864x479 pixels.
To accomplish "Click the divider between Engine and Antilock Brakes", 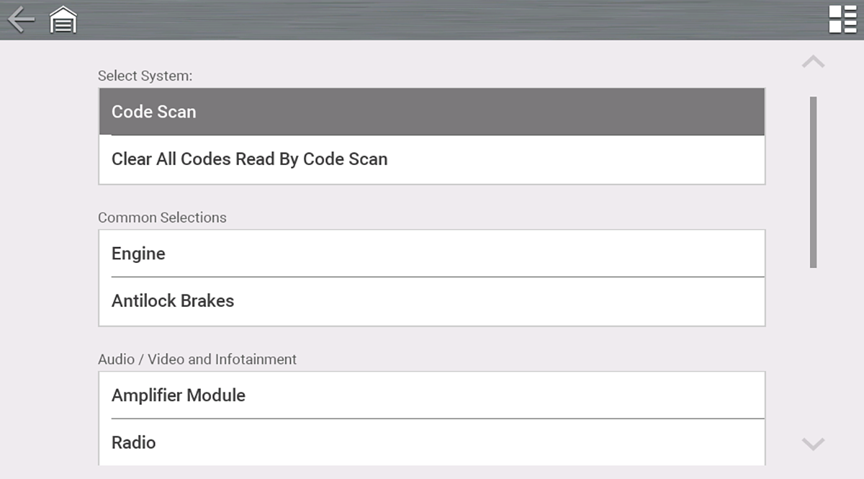I will click(437, 277).
